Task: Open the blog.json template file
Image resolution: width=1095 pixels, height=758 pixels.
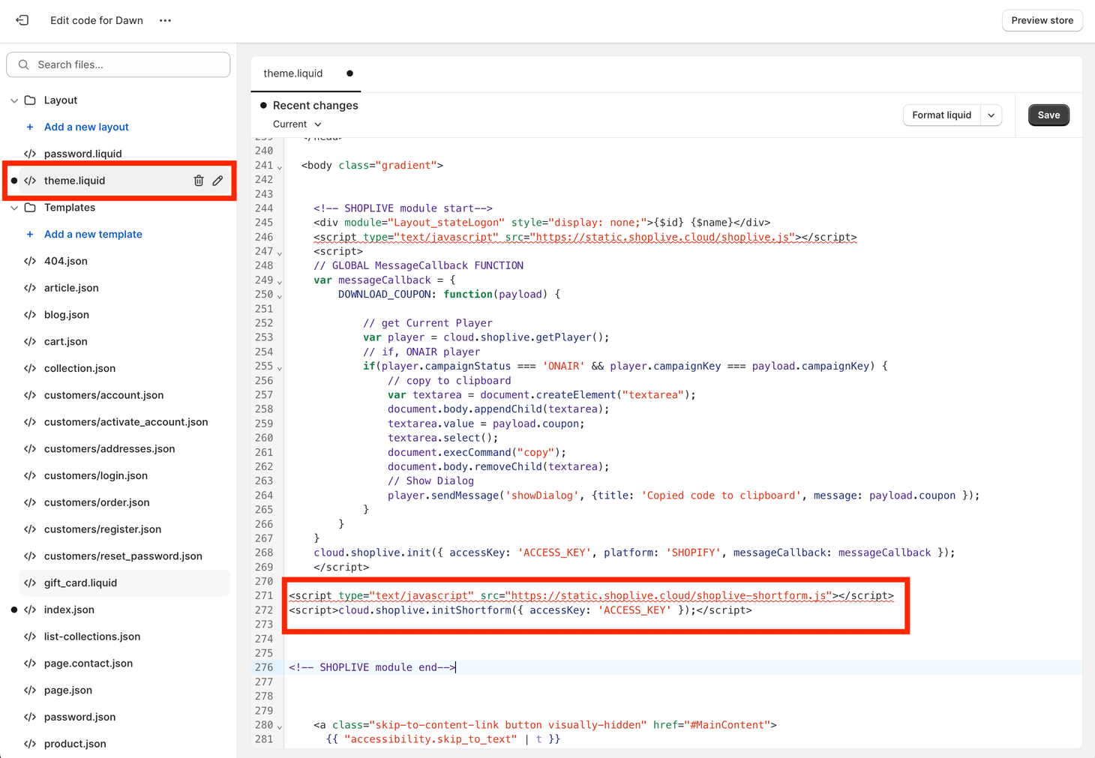Action: [x=67, y=315]
